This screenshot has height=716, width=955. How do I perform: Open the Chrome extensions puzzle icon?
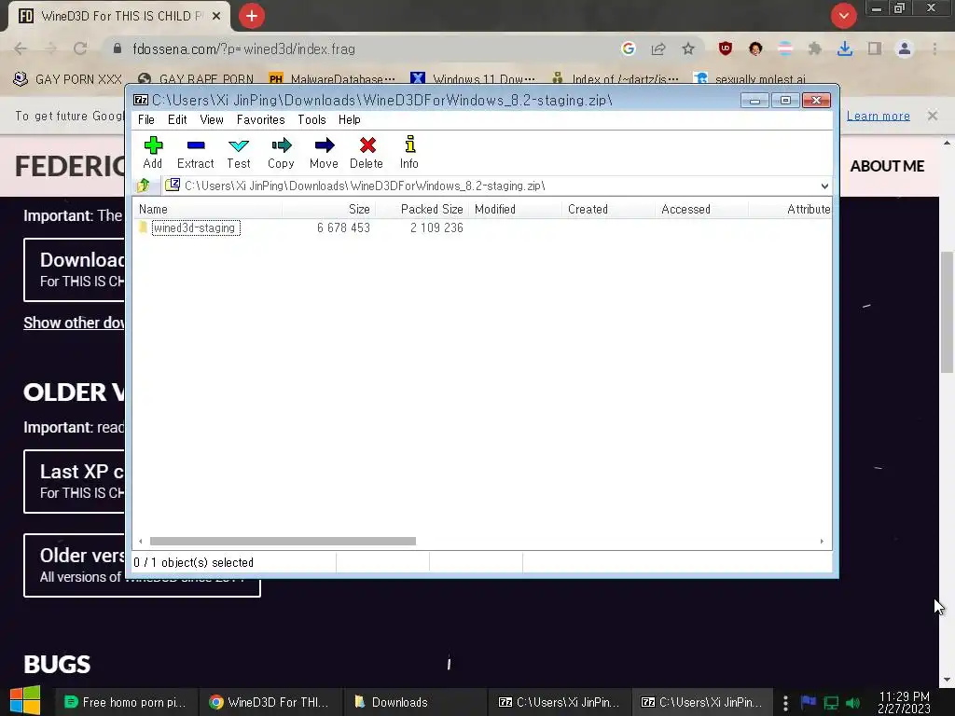point(814,48)
